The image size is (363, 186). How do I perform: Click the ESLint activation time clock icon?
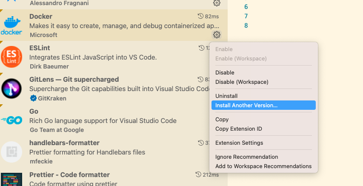[x=201, y=48]
